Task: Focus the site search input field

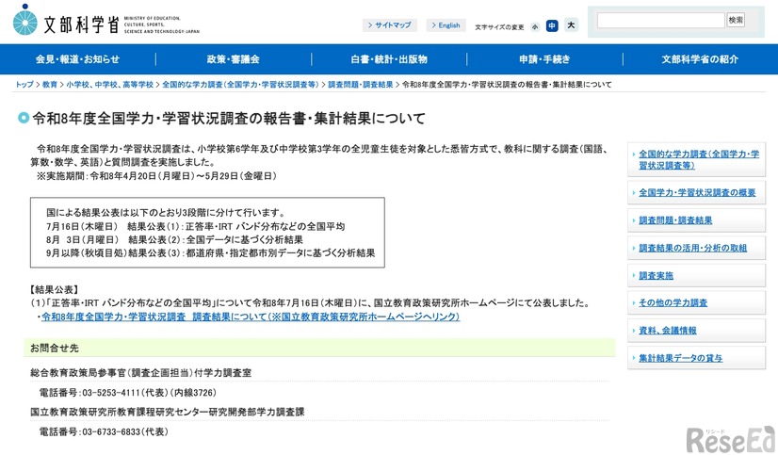Action: pyautogui.click(x=660, y=21)
